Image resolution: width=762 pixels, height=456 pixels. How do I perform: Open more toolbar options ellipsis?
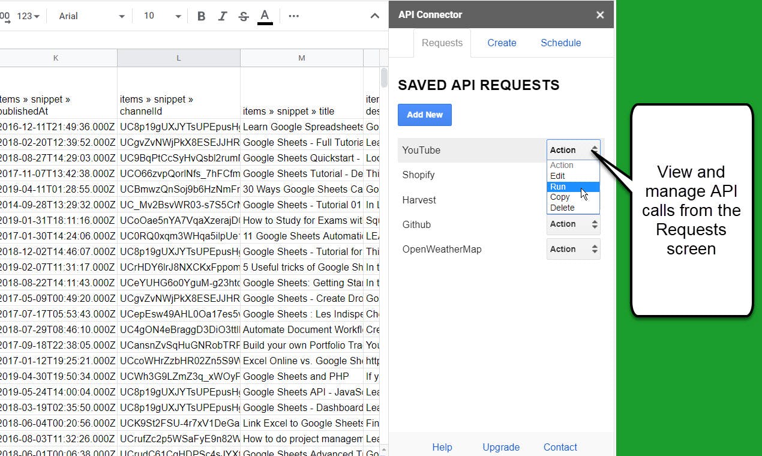(293, 16)
